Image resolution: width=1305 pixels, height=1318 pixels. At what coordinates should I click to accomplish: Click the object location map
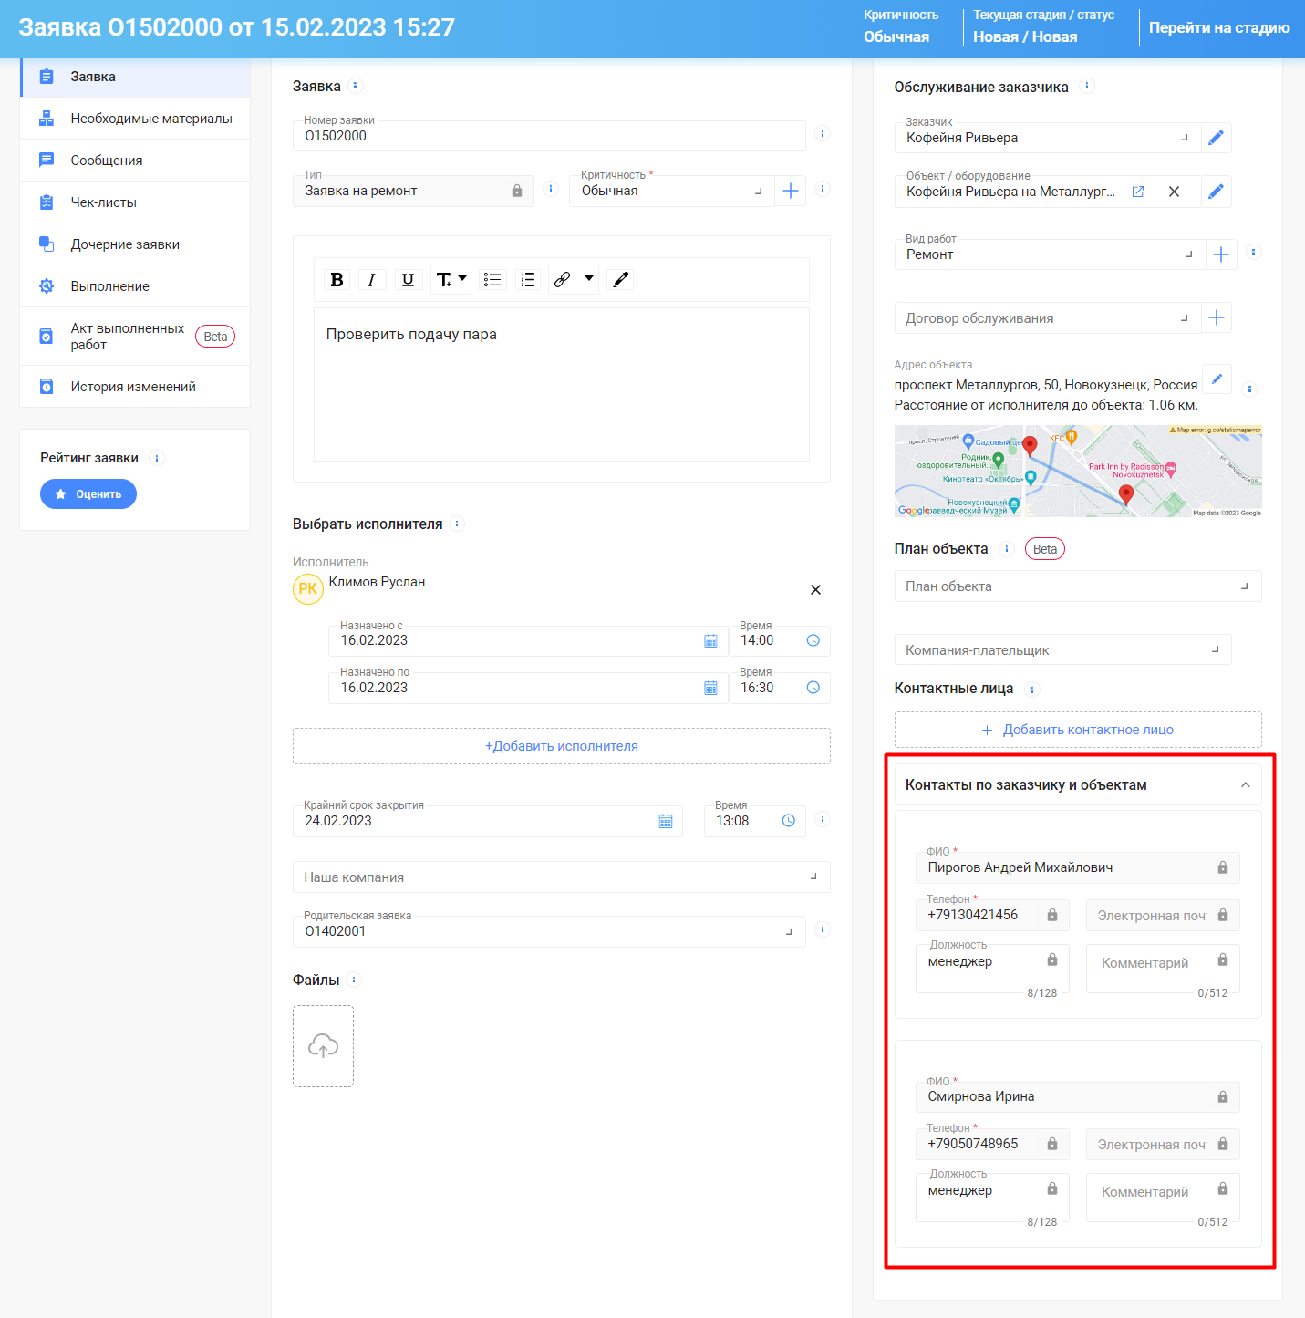click(x=1078, y=472)
